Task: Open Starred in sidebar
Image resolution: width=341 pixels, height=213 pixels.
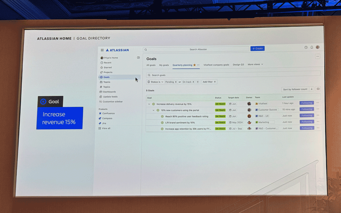Action: click(106, 68)
